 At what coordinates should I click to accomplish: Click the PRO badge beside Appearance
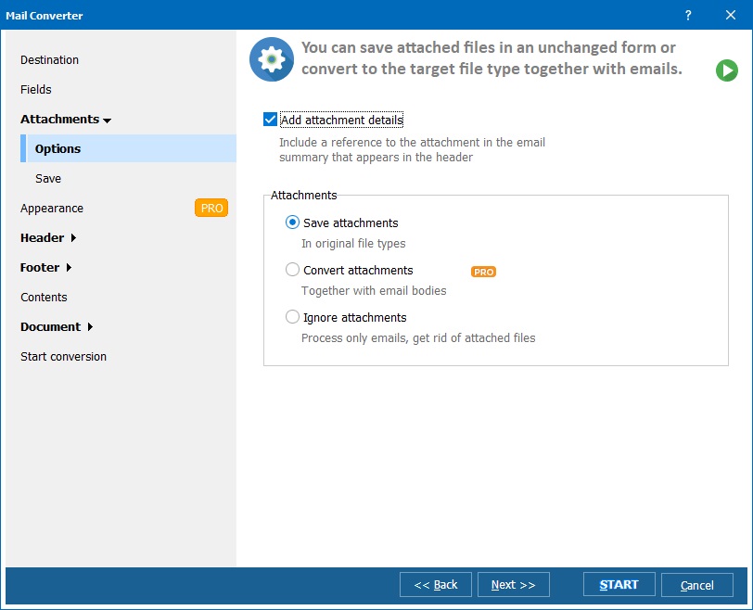(211, 208)
